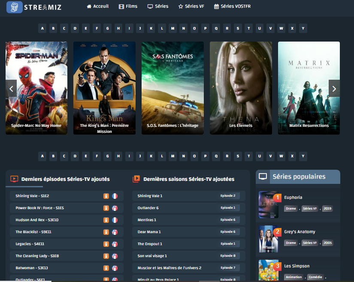The image size is (354, 282).
Task: Open the Séries menu item
Action: [158, 6]
